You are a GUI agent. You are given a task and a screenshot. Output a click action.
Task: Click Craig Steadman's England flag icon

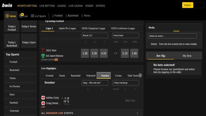point(43,103)
